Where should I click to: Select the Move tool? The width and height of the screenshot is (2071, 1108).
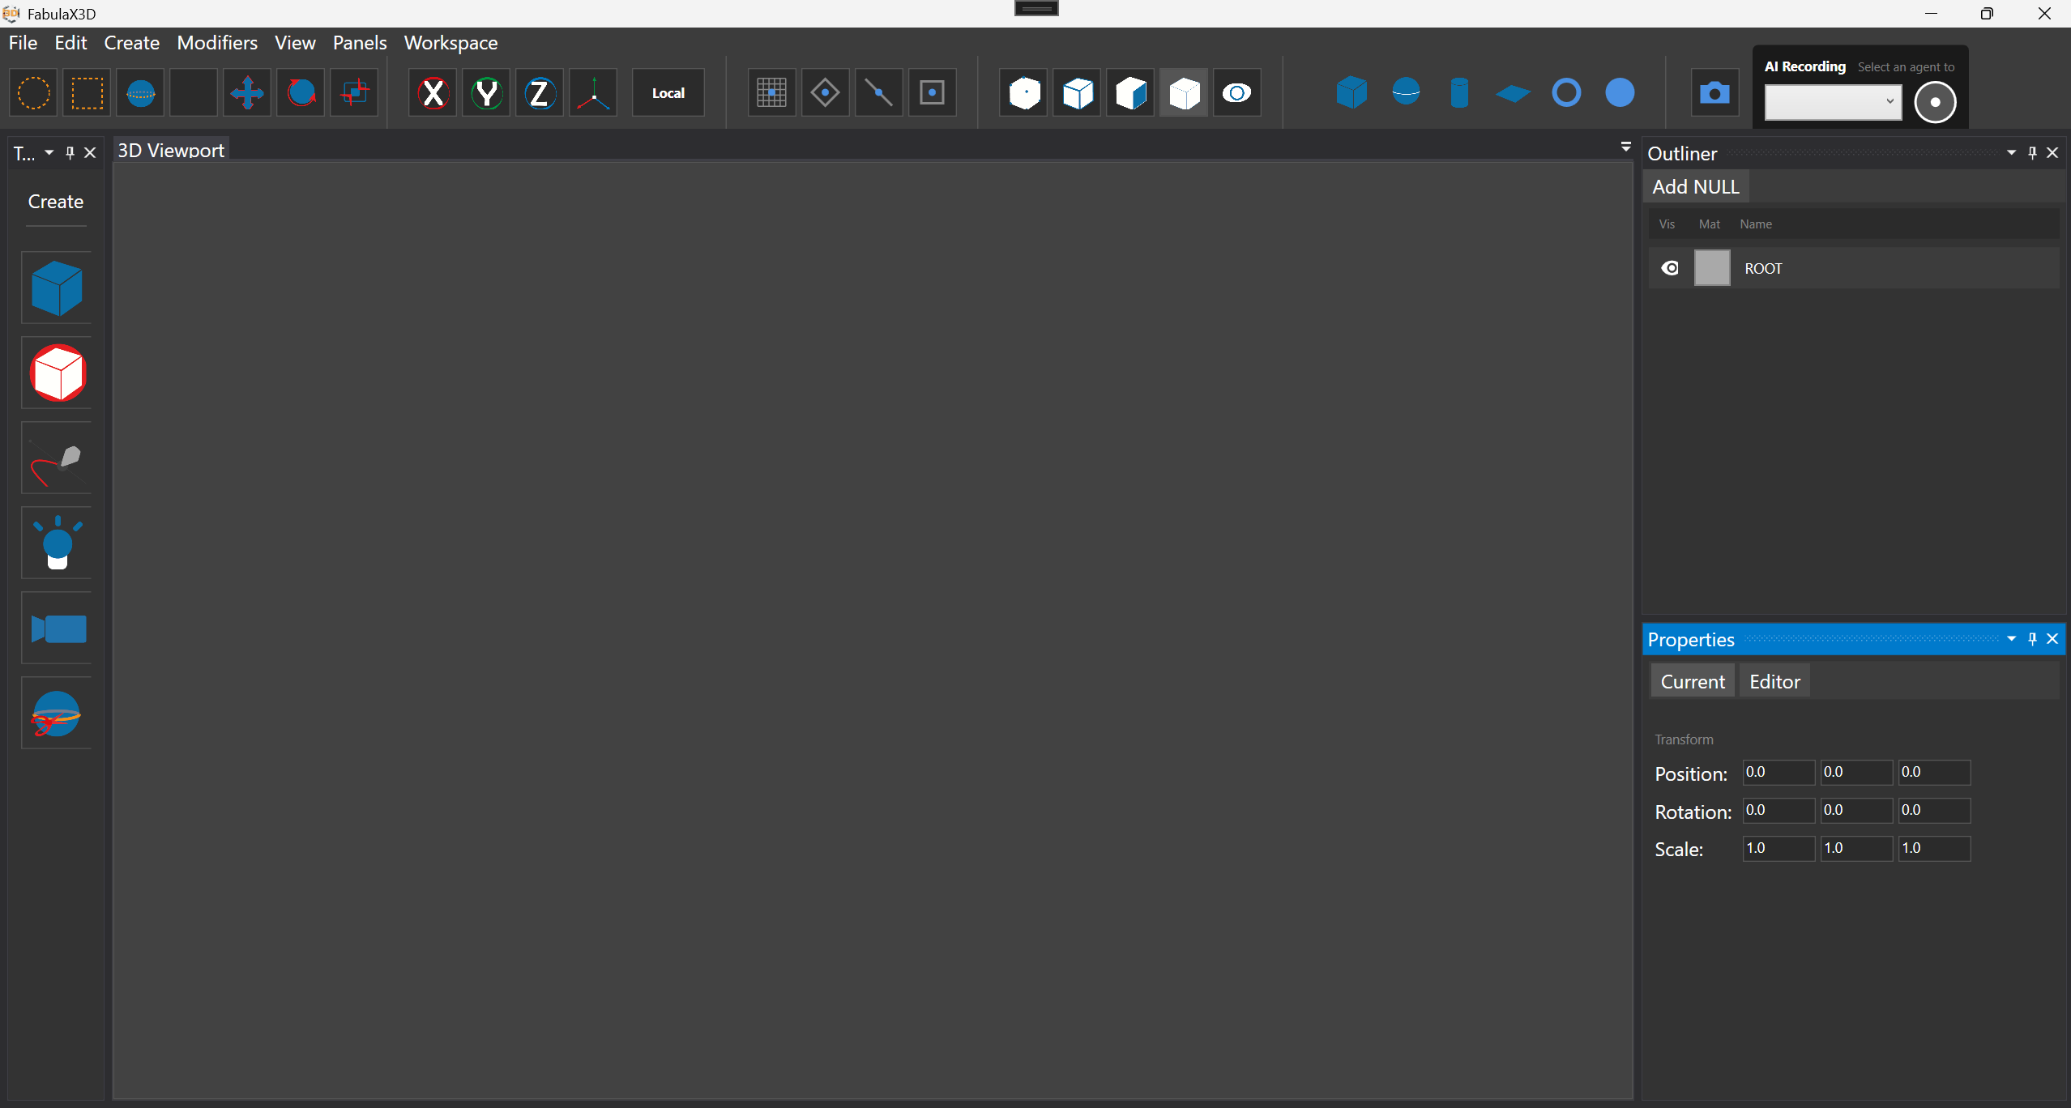click(247, 92)
